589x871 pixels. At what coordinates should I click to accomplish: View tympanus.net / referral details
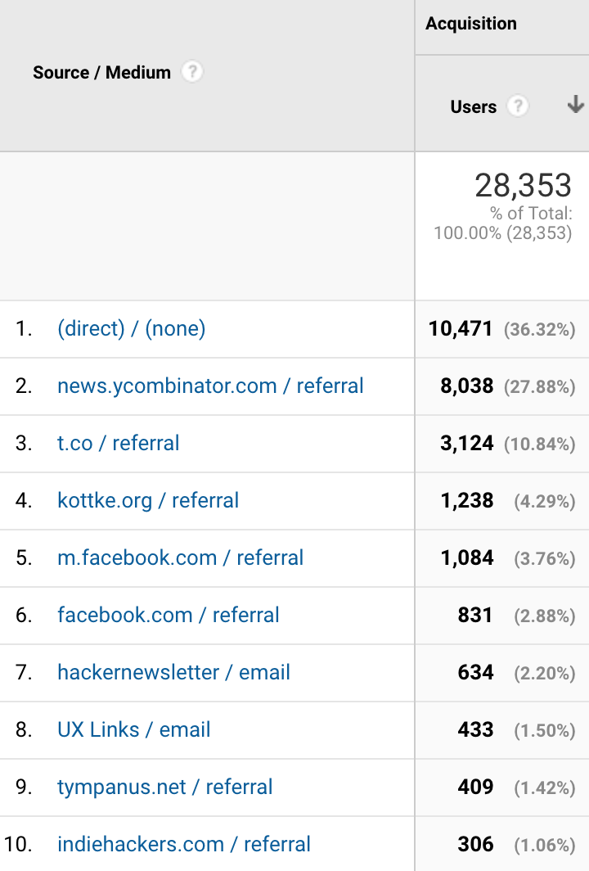(x=165, y=787)
